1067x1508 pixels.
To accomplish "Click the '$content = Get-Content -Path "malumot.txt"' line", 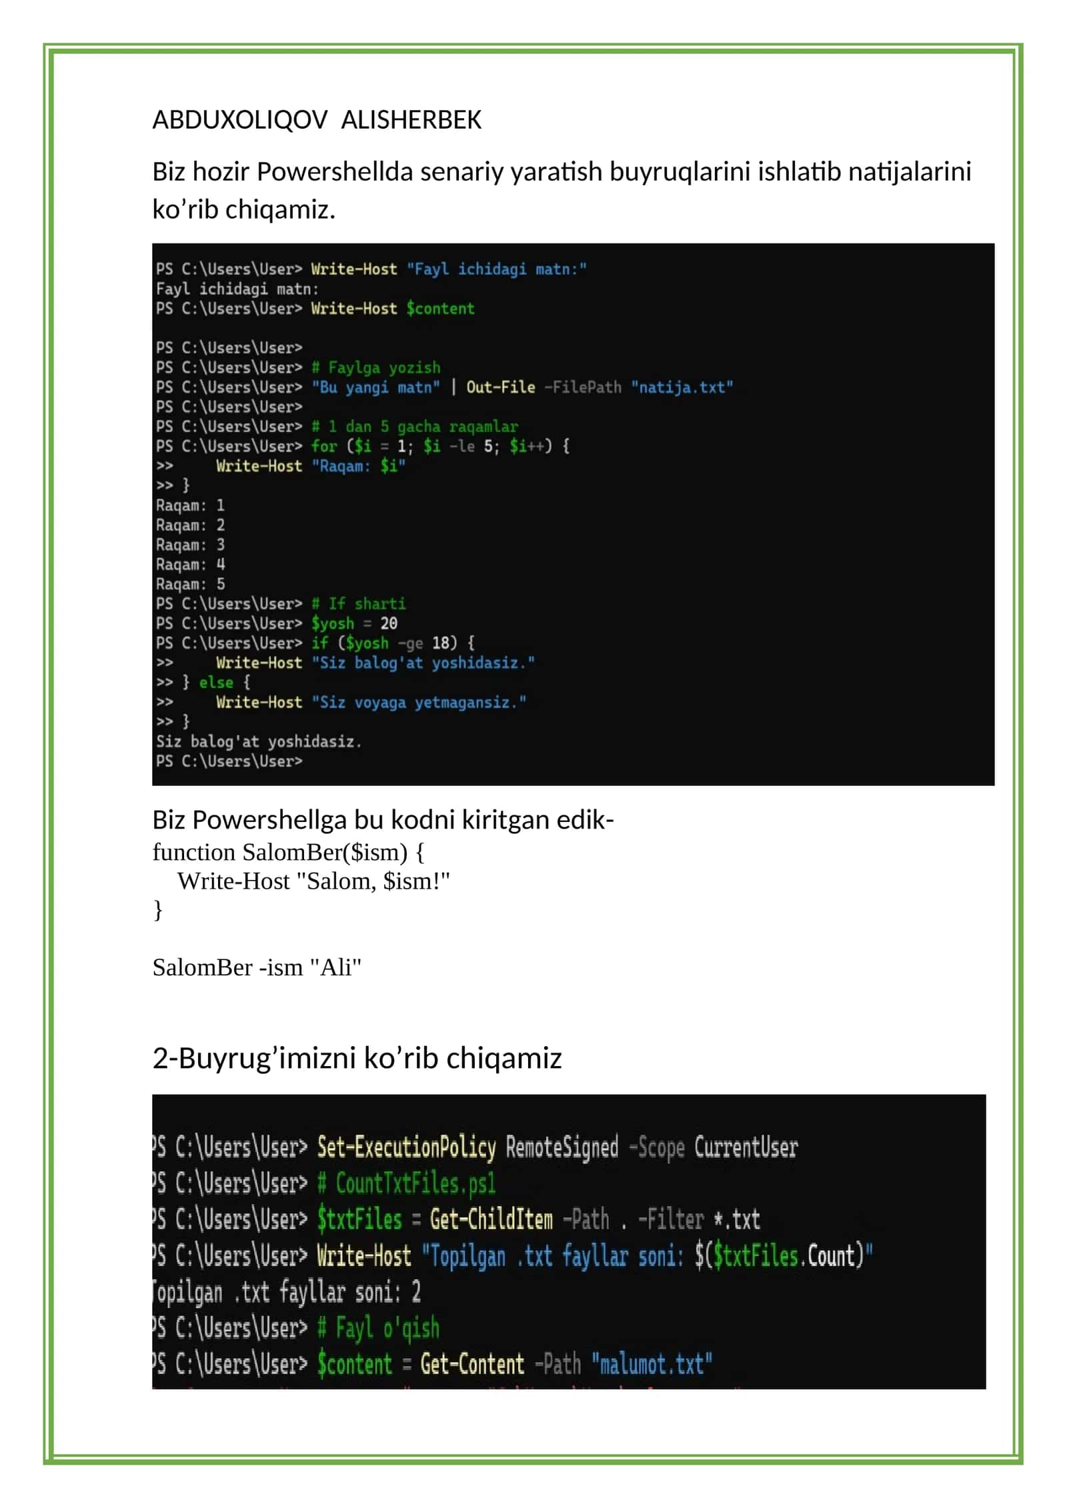I will [x=432, y=1364].
